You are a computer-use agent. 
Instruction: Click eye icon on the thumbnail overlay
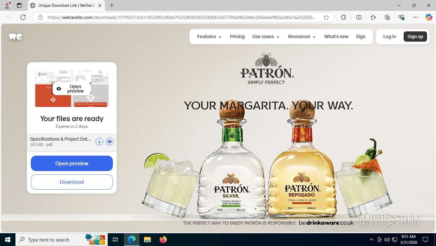(59, 89)
